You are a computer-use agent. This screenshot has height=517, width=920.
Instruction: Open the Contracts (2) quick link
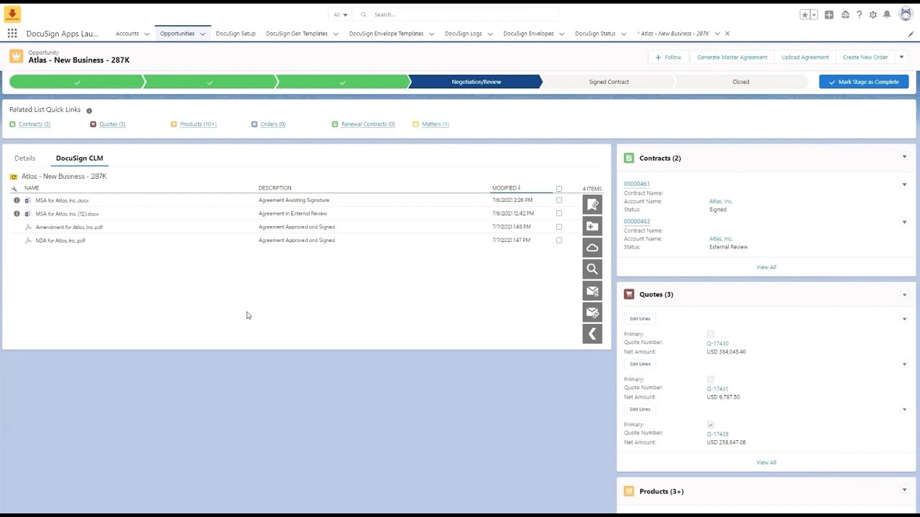pos(34,124)
